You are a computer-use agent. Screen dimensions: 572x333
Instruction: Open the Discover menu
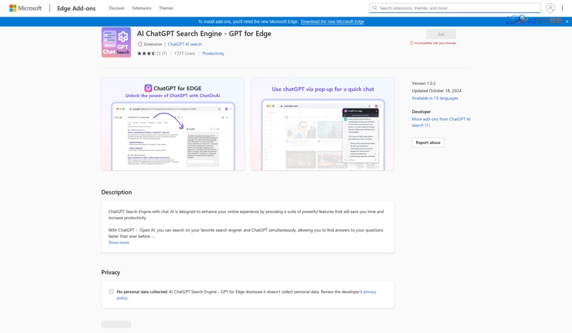(x=116, y=8)
